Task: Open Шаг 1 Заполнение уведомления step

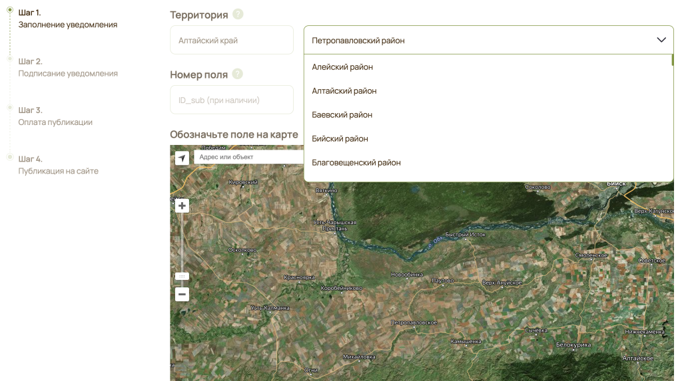Action: pyautogui.click(x=67, y=19)
